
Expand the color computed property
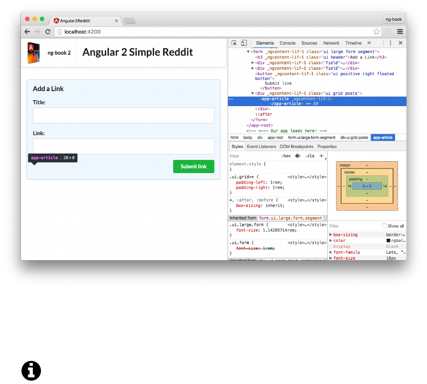330,241
